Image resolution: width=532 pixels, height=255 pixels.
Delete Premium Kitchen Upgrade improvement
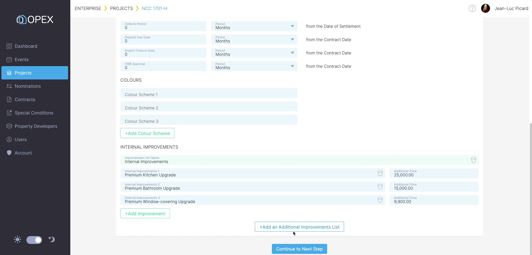pos(380,173)
